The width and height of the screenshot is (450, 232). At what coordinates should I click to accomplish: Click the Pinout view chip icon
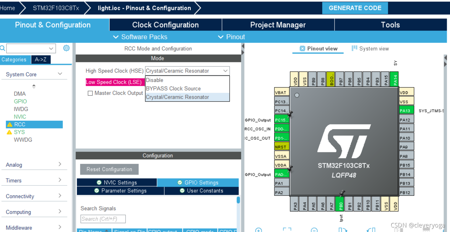click(x=302, y=48)
